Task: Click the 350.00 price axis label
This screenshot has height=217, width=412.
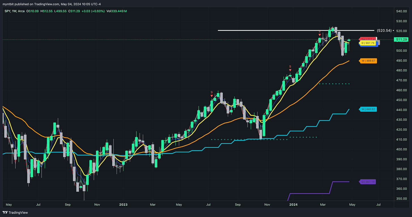Action: (x=401, y=199)
